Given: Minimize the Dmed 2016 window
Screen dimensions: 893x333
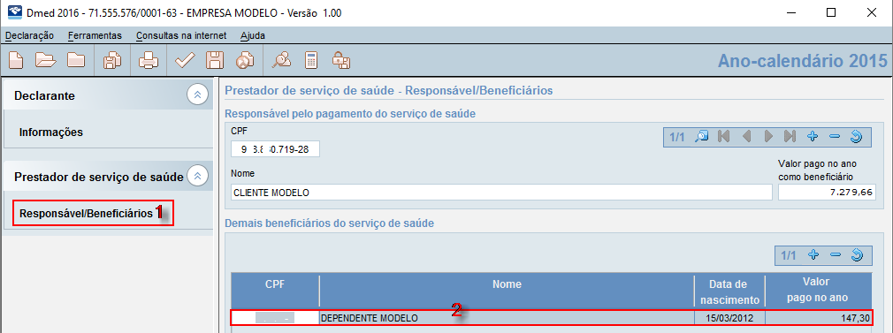Looking at the screenshot, I should pos(791,12).
